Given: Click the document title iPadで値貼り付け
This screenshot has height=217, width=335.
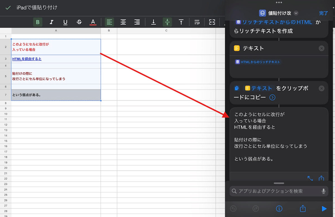Looking at the screenshot, I should click(37, 8).
